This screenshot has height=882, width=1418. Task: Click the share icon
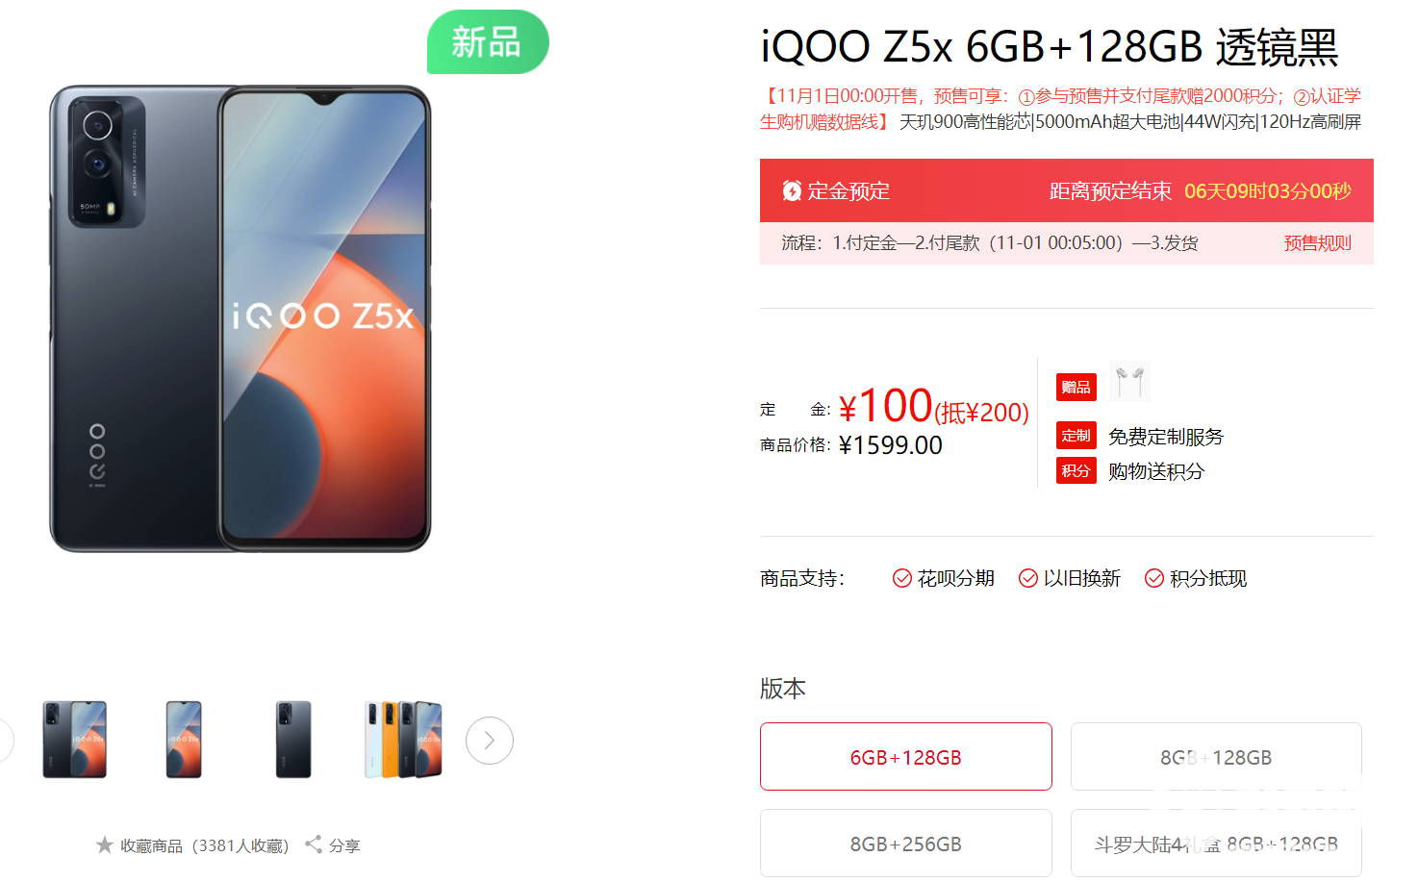tap(313, 844)
